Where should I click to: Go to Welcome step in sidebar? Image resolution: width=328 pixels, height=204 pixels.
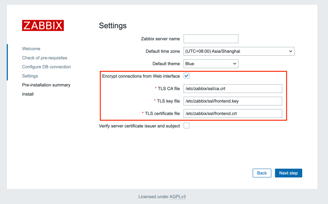(31, 49)
